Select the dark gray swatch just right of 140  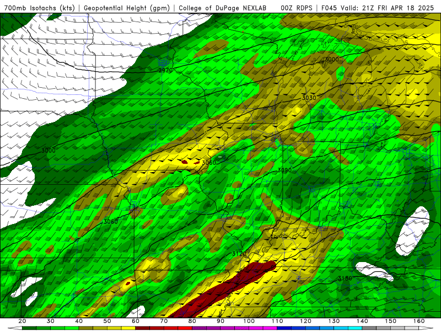(x=369, y=328)
